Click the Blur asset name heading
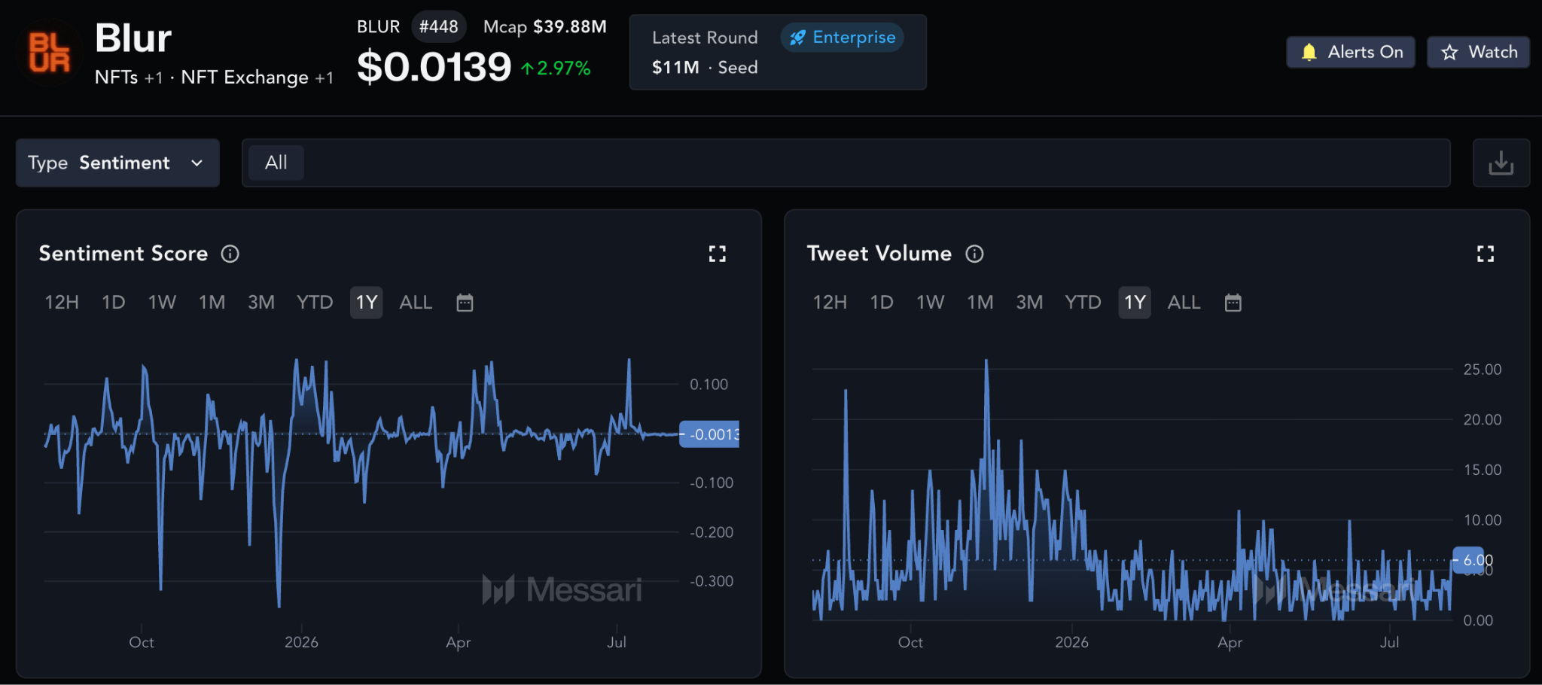 pyautogui.click(x=133, y=38)
